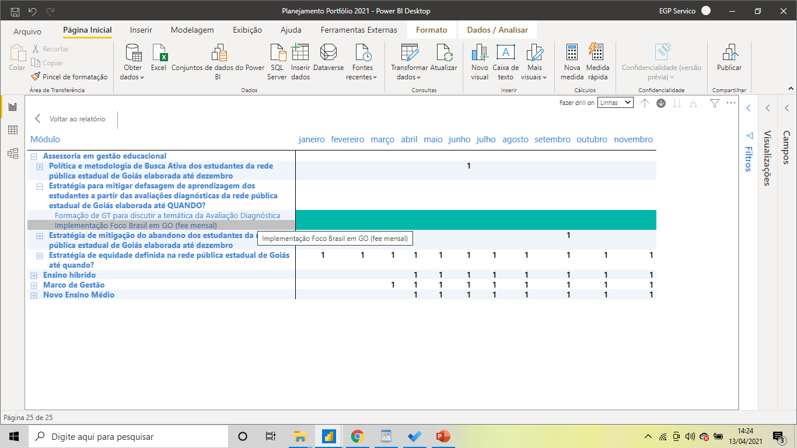This screenshot has height=448, width=797.
Task: Open the Dataverse connector
Action: coord(328,58)
